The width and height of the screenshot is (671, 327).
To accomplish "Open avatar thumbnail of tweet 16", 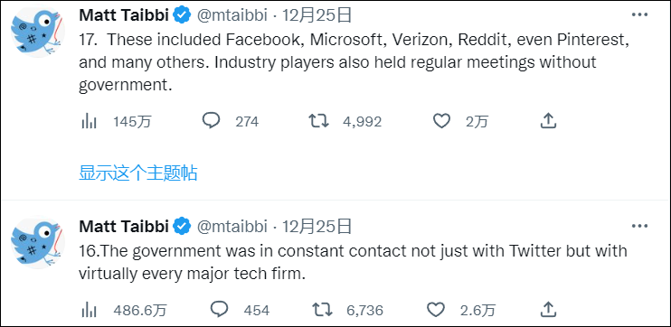I will point(38,244).
